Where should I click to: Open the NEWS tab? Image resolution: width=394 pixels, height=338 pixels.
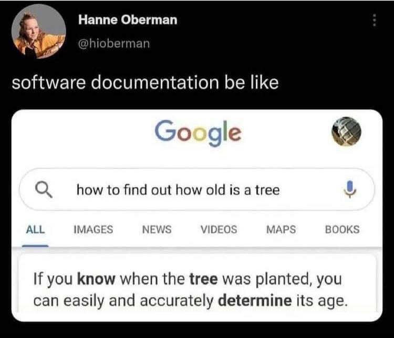click(157, 229)
